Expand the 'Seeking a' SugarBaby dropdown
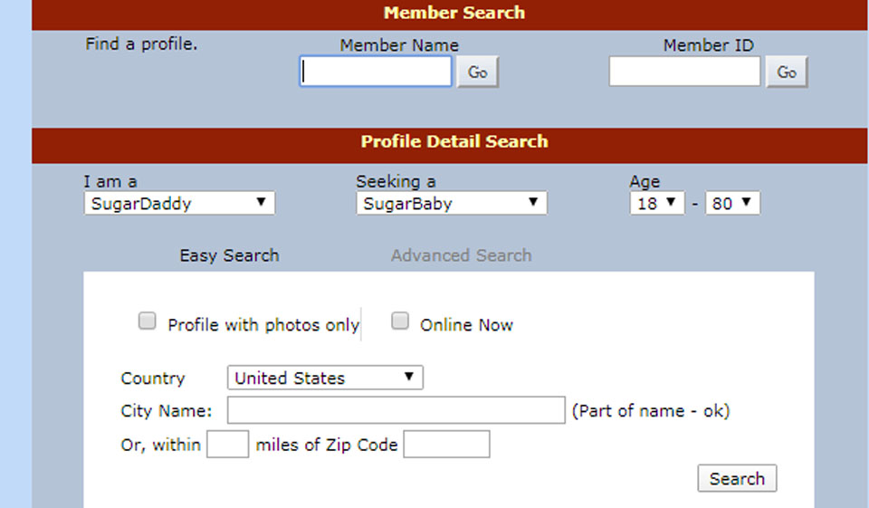 [452, 204]
